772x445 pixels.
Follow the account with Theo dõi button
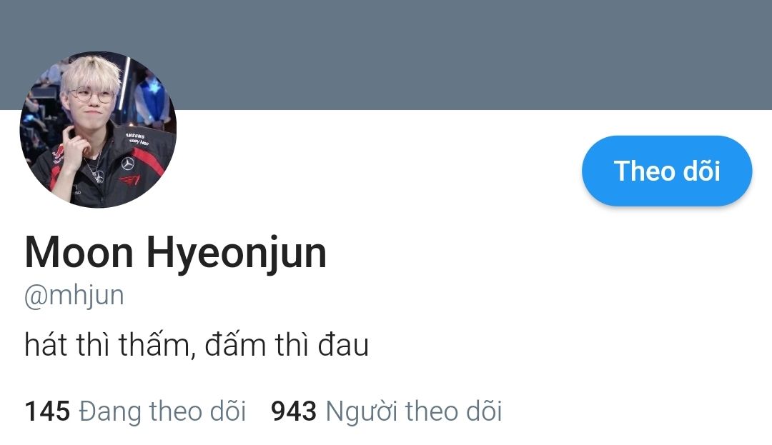(667, 171)
